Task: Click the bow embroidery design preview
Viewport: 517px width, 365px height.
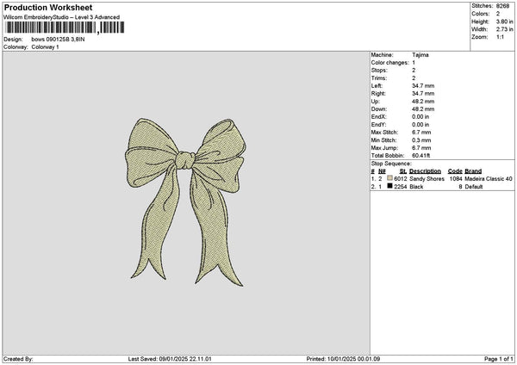Action: pyautogui.click(x=188, y=198)
